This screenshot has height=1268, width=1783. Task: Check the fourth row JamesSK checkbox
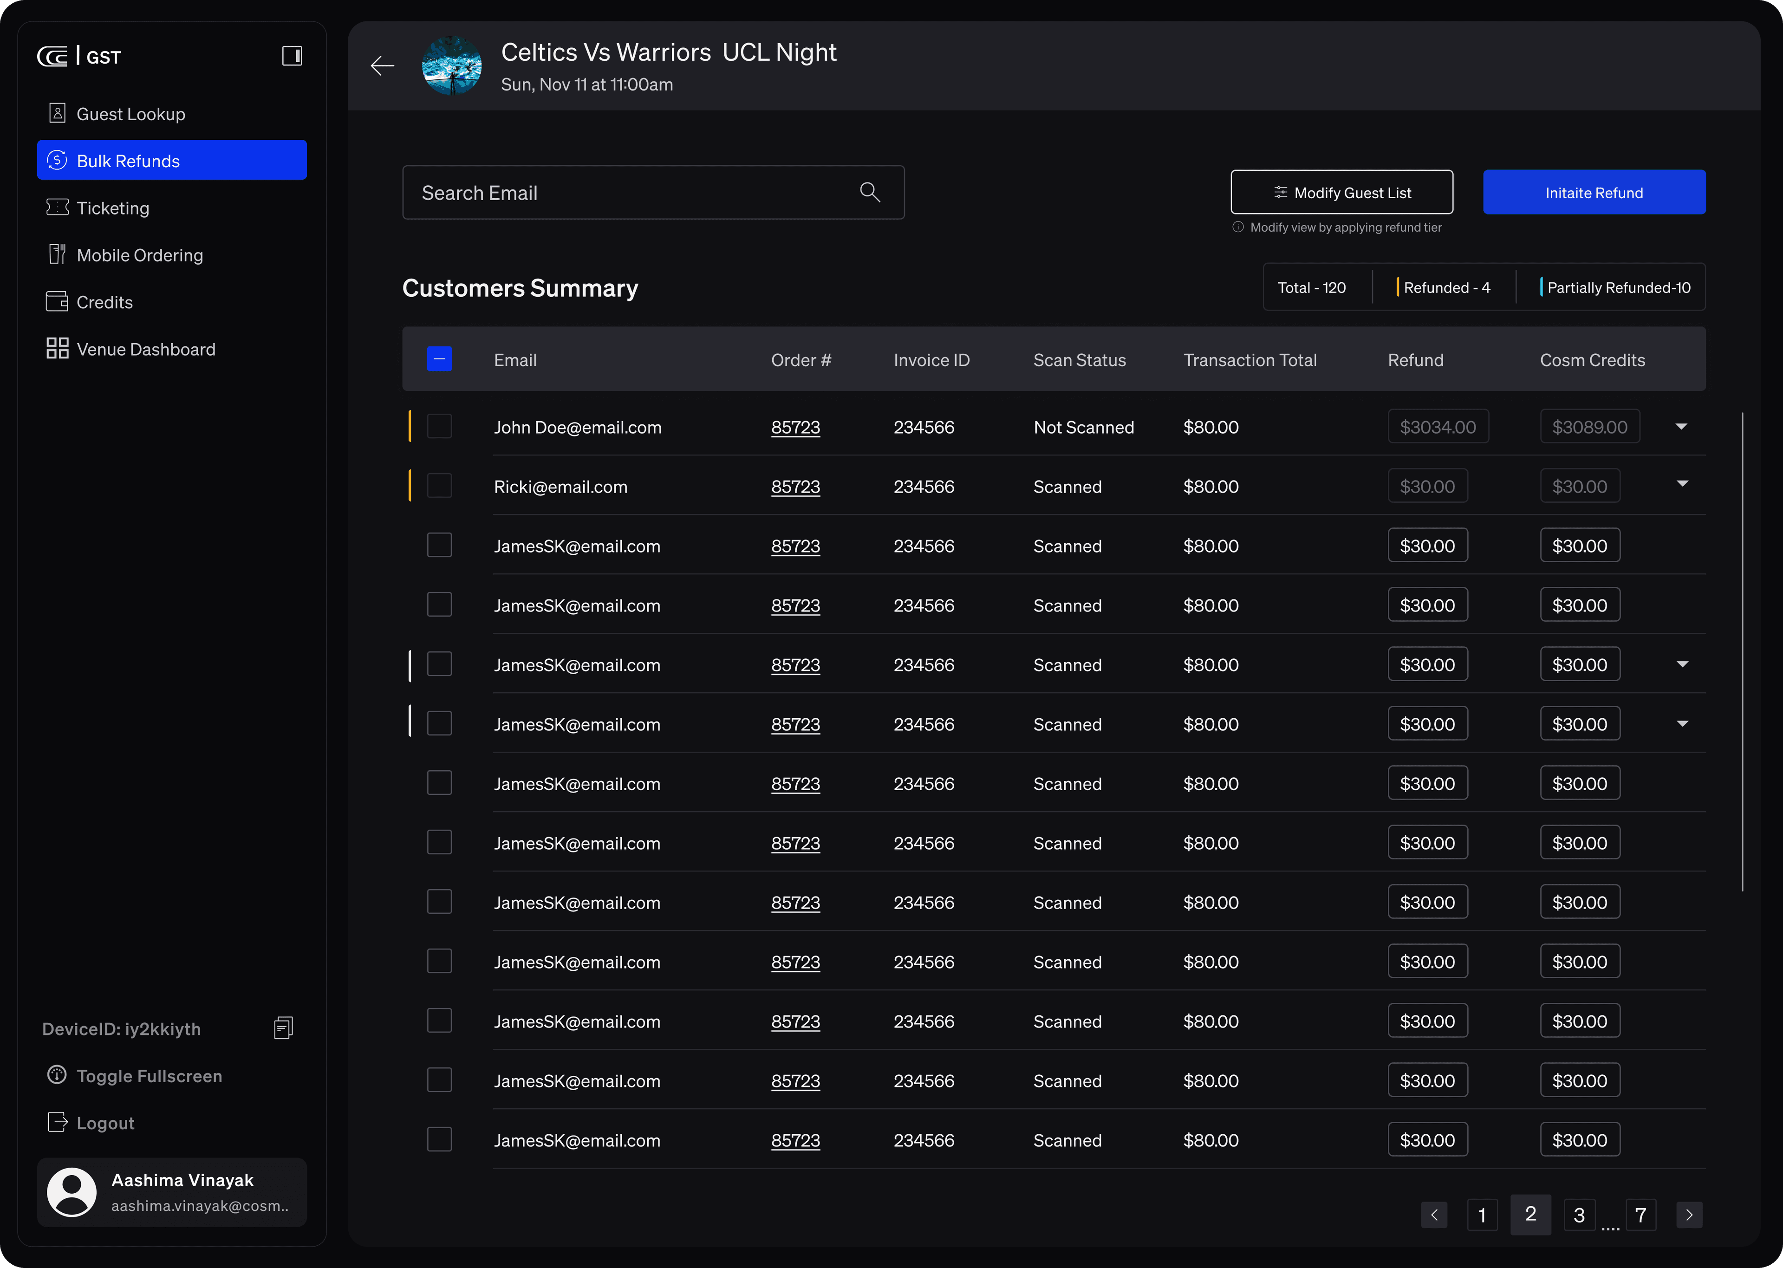(x=440, y=605)
